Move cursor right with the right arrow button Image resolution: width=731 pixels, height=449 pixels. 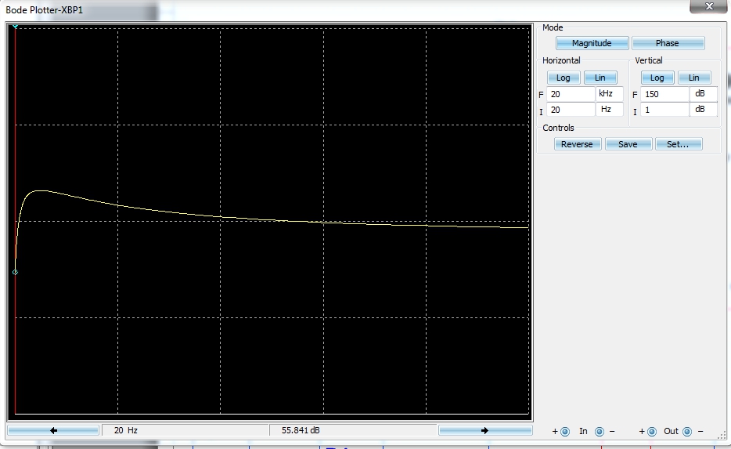tap(484, 430)
